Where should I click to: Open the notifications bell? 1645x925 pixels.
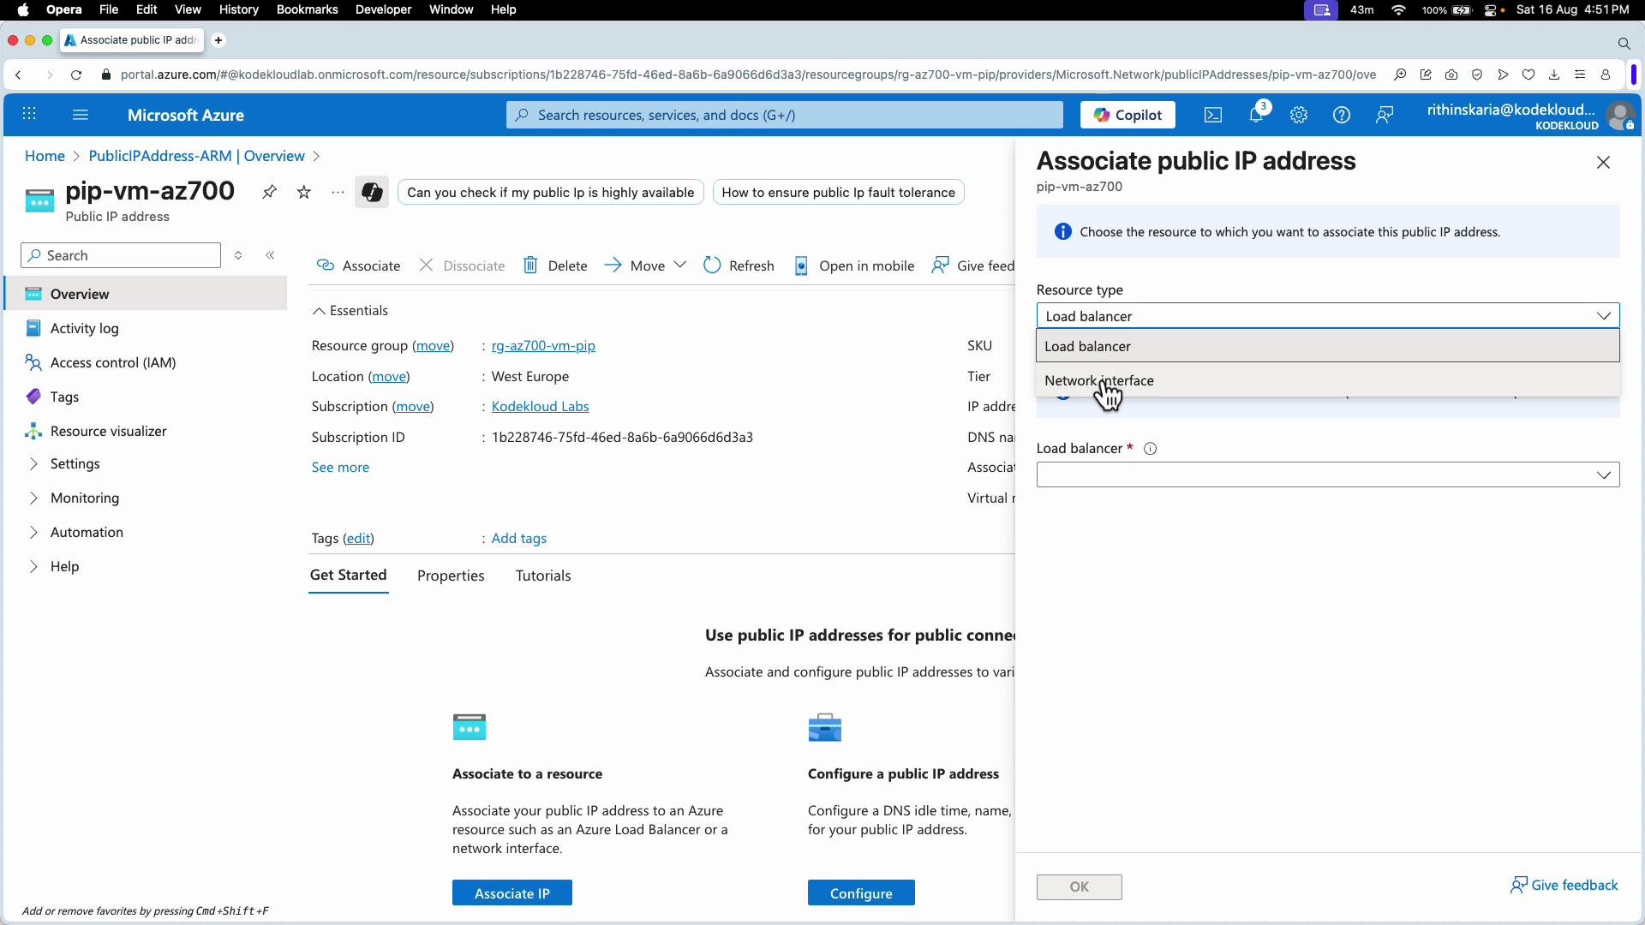(1256, 115)
